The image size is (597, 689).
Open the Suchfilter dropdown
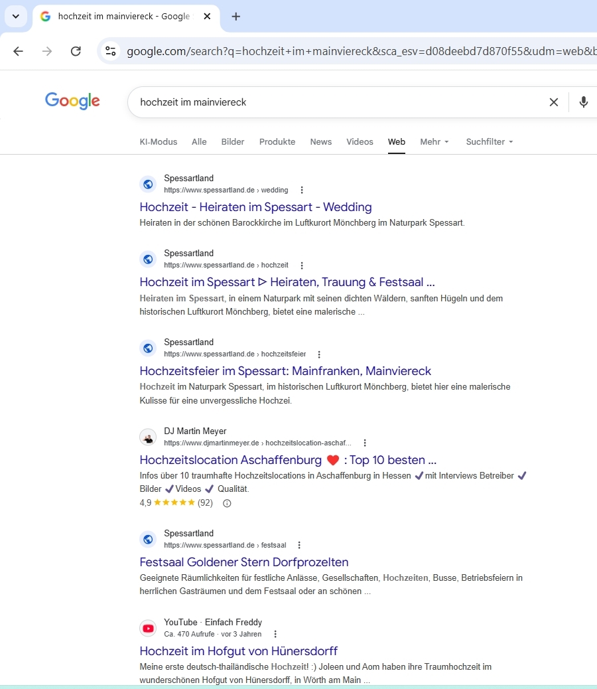(x=490, y=141)
